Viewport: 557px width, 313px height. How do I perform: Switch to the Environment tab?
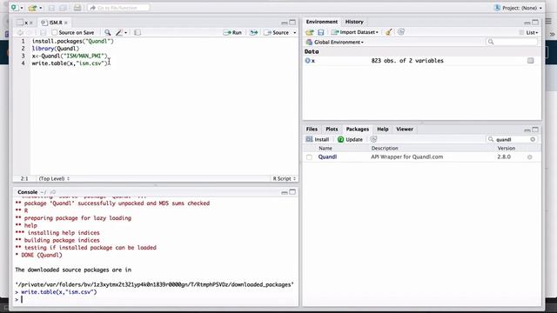322,22
